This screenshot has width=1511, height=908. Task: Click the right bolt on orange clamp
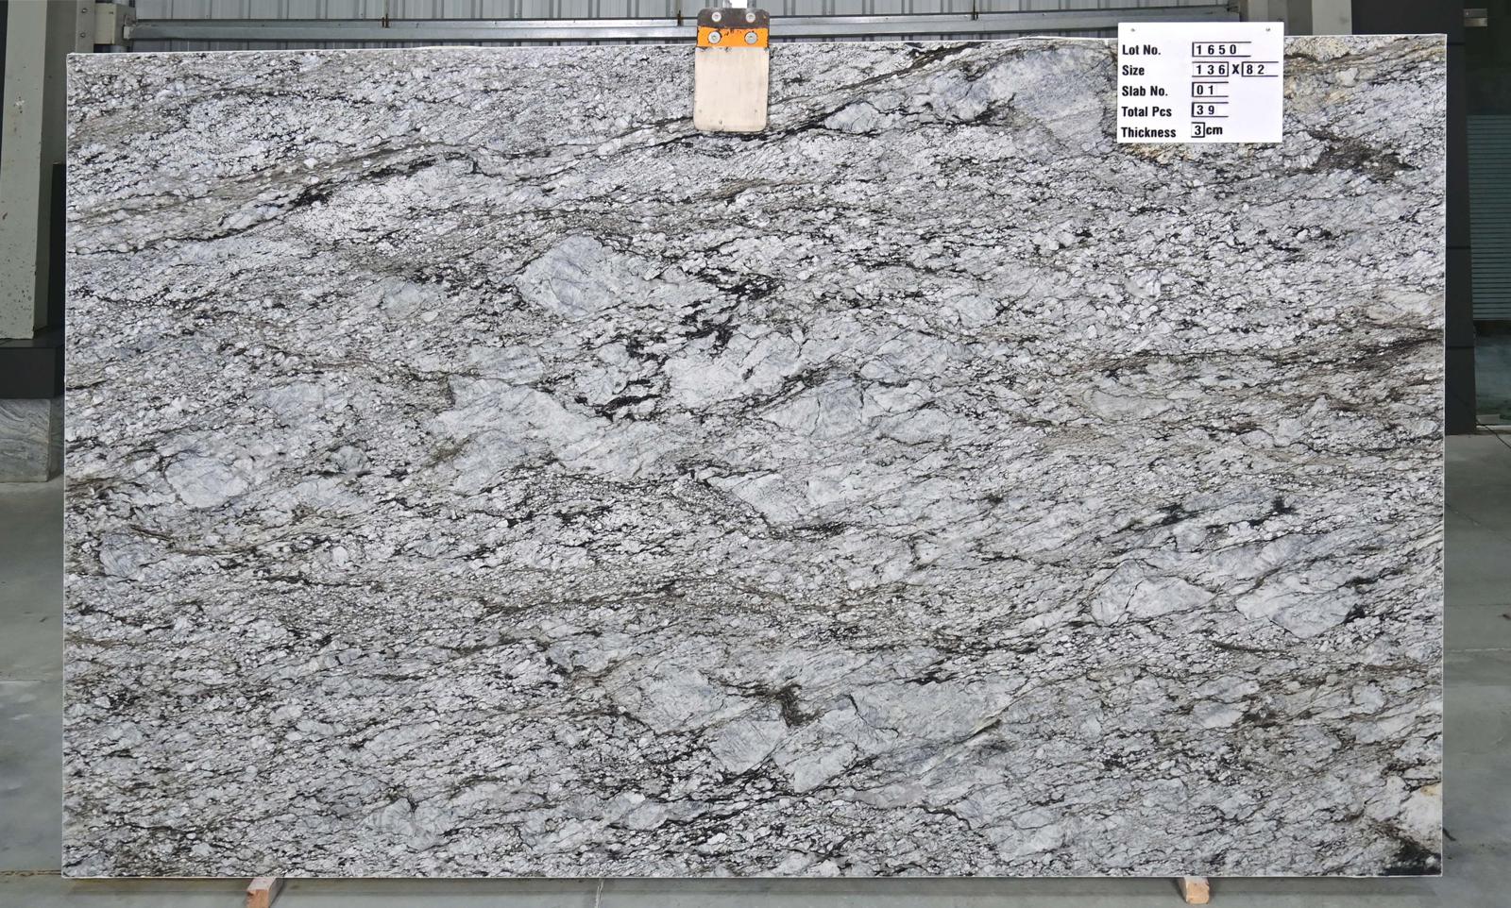(x=751, y=37)
